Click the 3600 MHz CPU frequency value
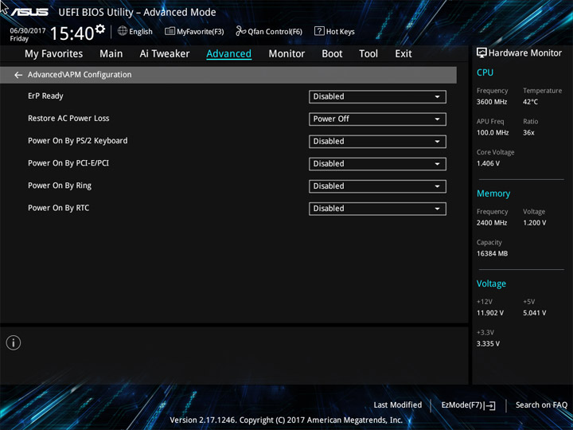The height and width of the screenshot is (430, 573). [492, 102]
